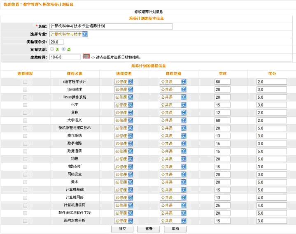Screen dimensions: 296x234
Task: Click the 学分 field for 面向对象分析
Action: point(271,221)
